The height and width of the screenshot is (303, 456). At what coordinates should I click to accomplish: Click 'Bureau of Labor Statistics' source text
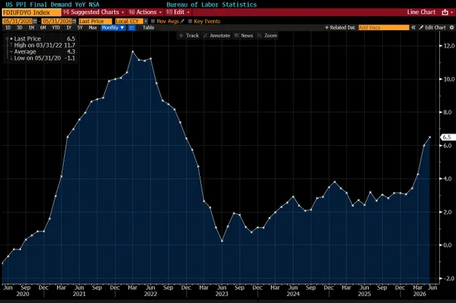click(x=211, y=5)
